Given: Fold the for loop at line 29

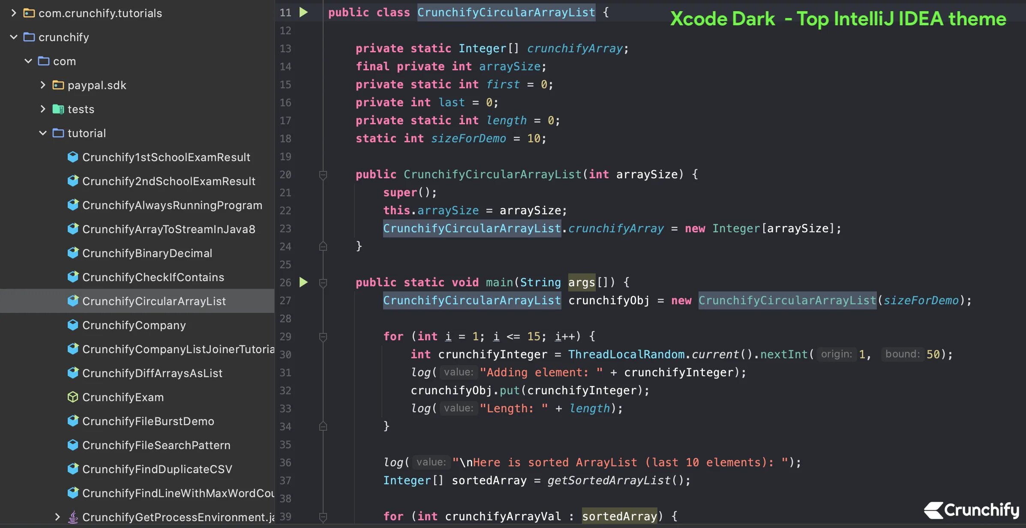Looking at the screenshot, I should pos(323,337).
